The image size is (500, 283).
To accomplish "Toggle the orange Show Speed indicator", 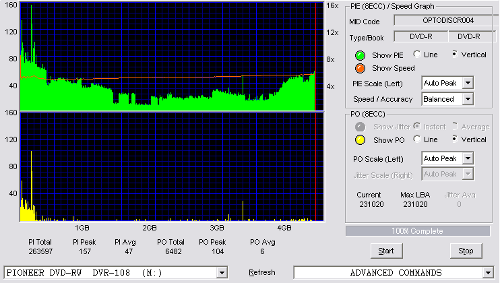I will [x=360, y=68].
